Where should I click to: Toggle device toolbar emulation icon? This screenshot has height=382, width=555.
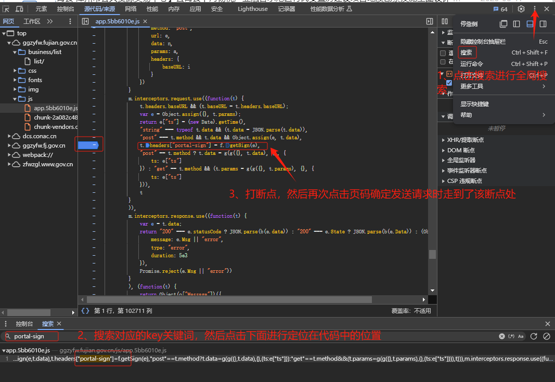(19, 9)
